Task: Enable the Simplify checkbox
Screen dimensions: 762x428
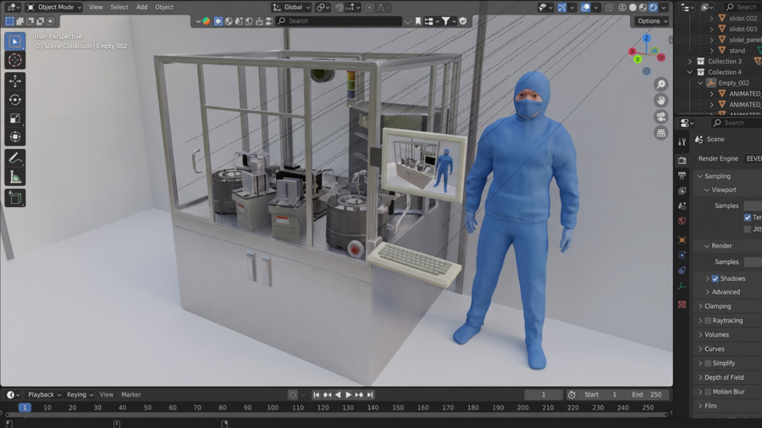Action: [708, 363]
